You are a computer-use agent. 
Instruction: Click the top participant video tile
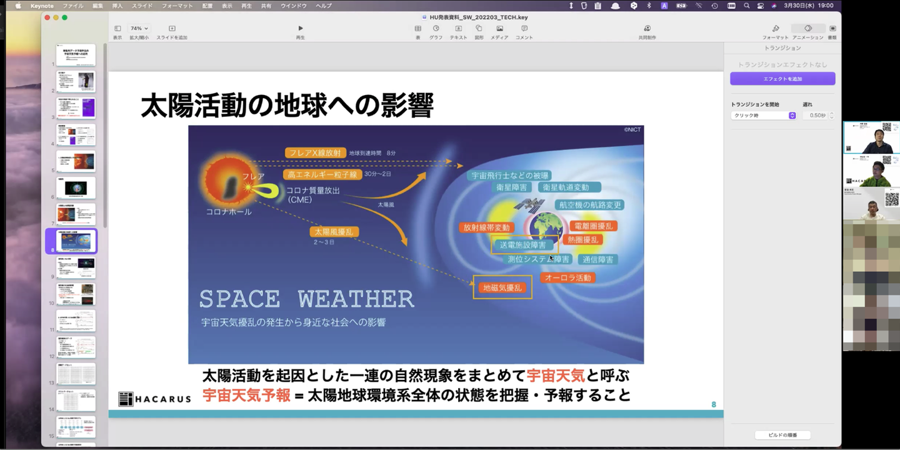click(x=871, y=137)
